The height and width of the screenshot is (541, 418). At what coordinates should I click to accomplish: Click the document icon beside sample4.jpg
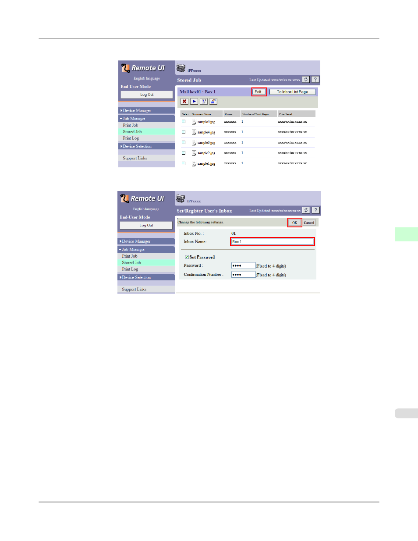pos(194,132)
